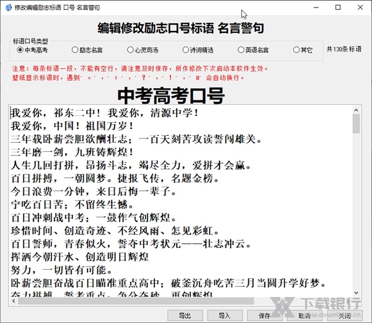This screenshot has width=372, height=323.
Task: Place cursor in line 我爱你，祁东二中
Action: click(104, 113)
